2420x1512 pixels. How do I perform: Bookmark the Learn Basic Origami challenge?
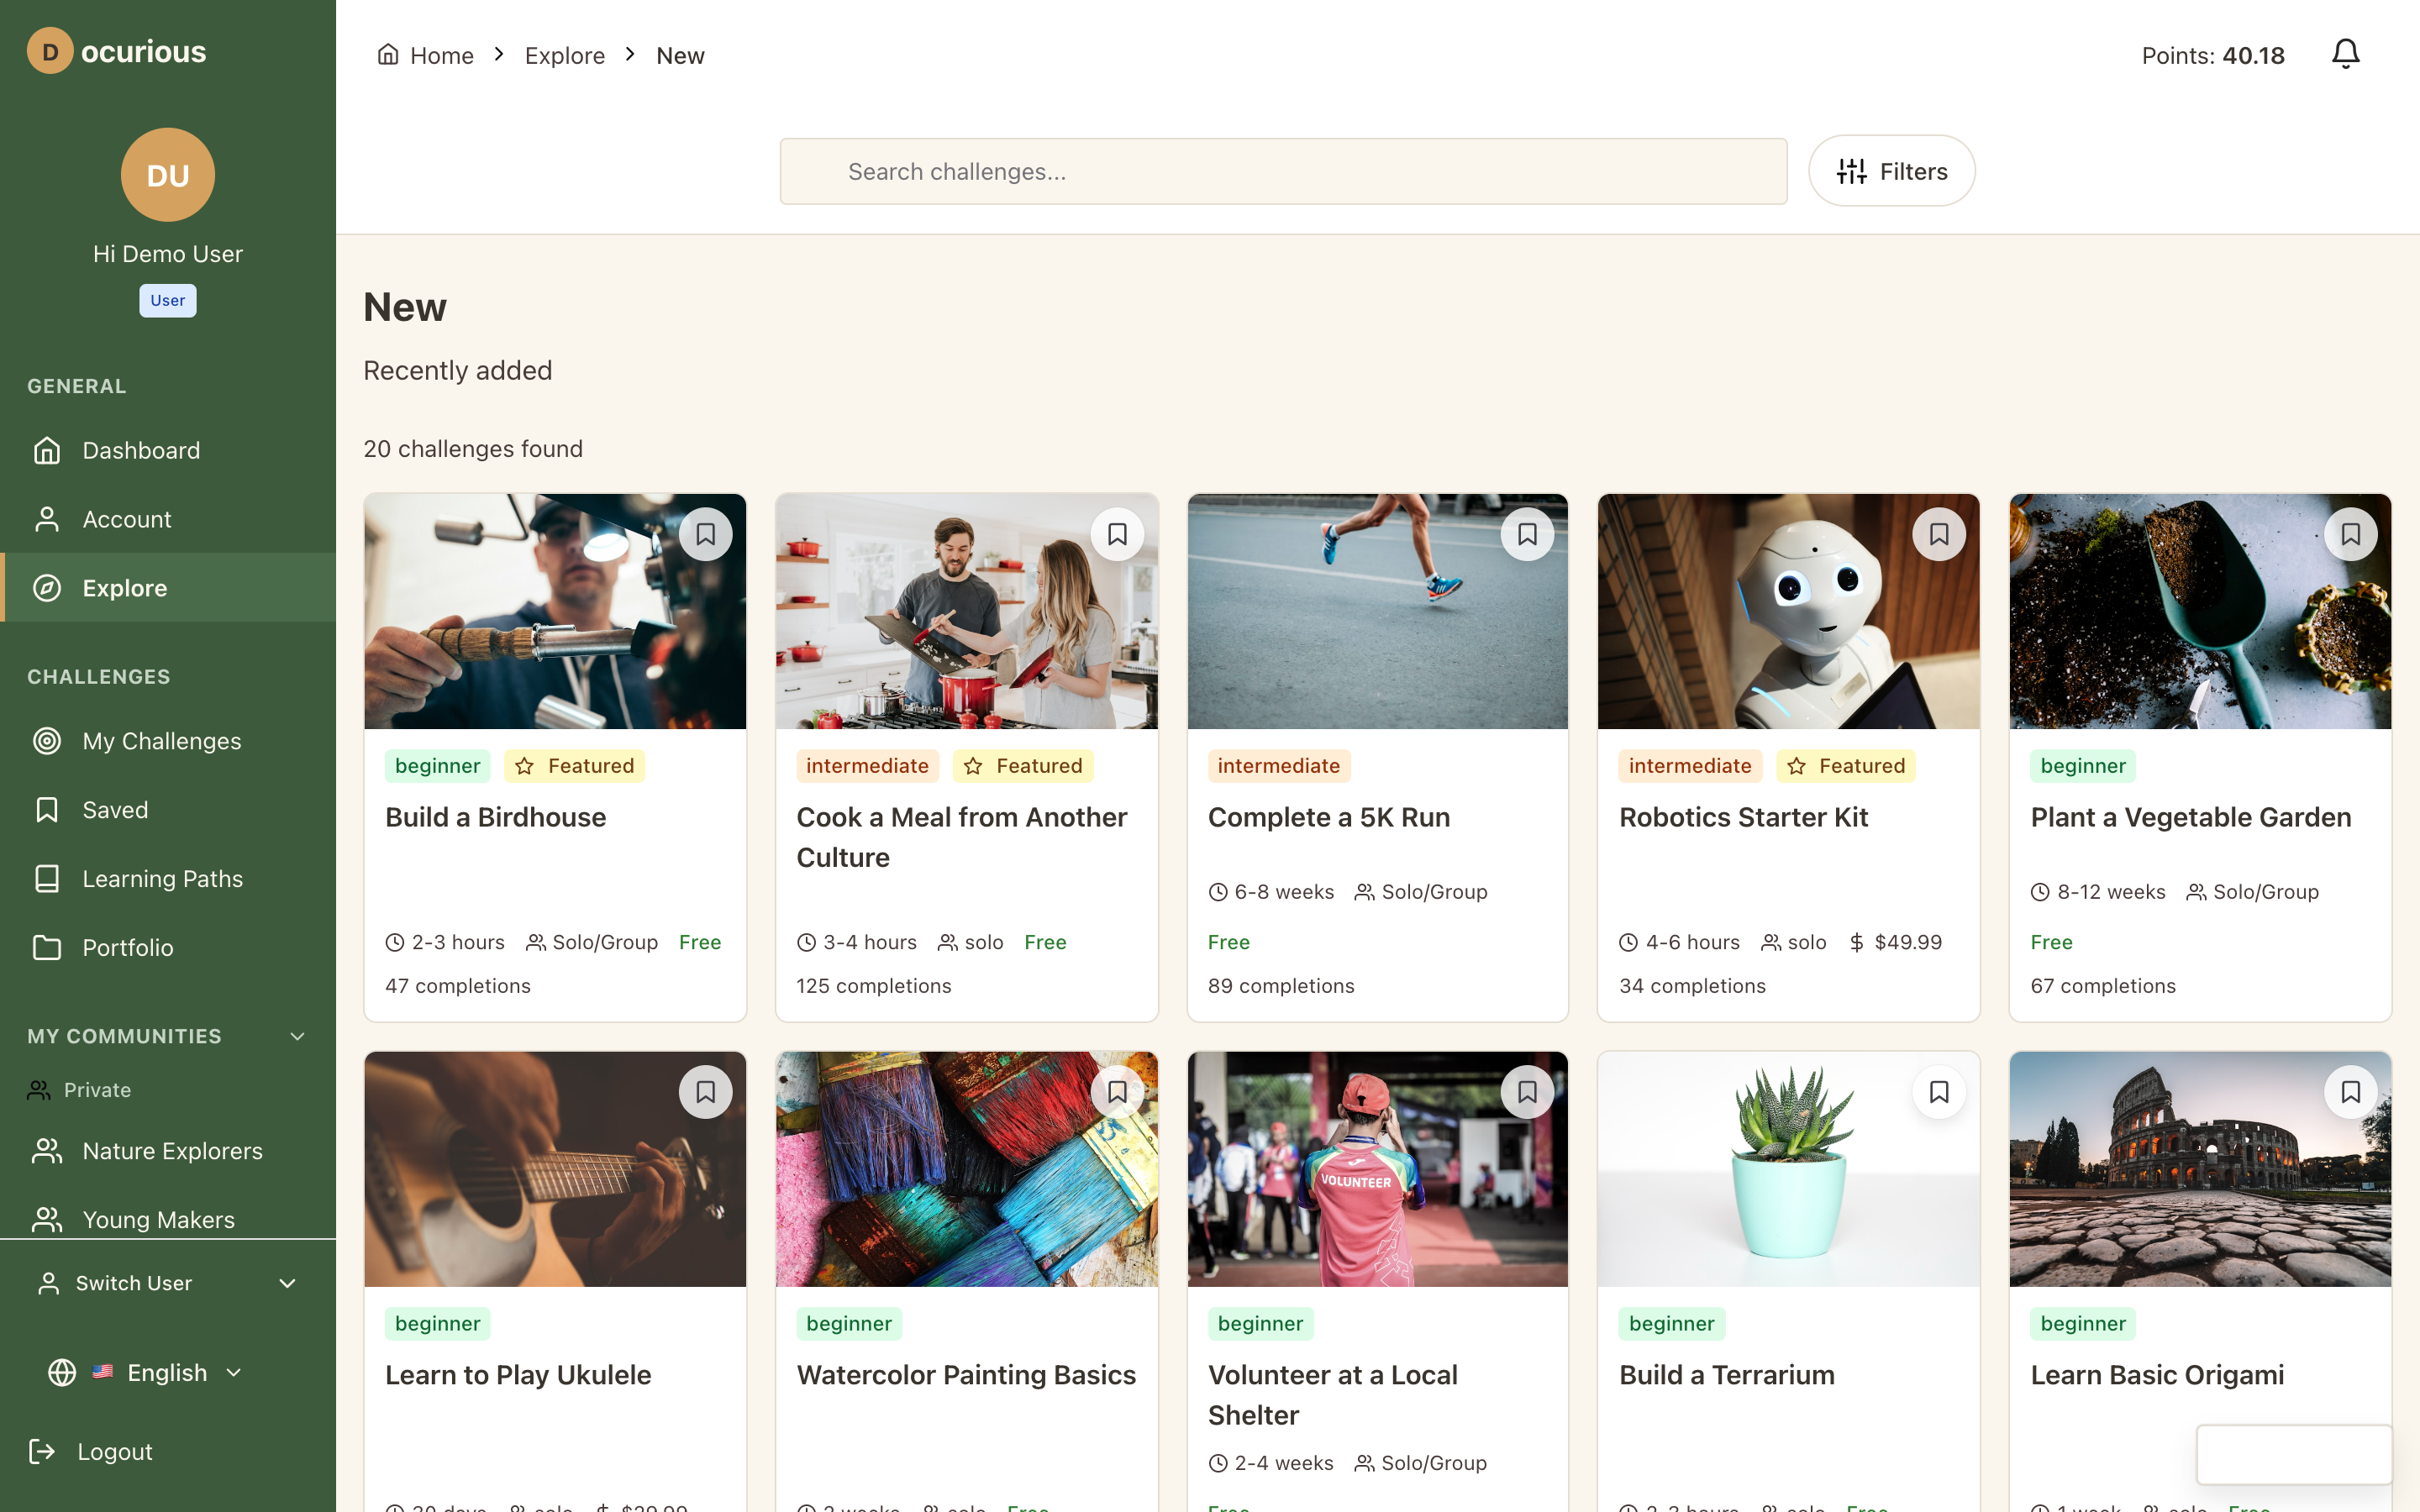tap(2351, 1091)
